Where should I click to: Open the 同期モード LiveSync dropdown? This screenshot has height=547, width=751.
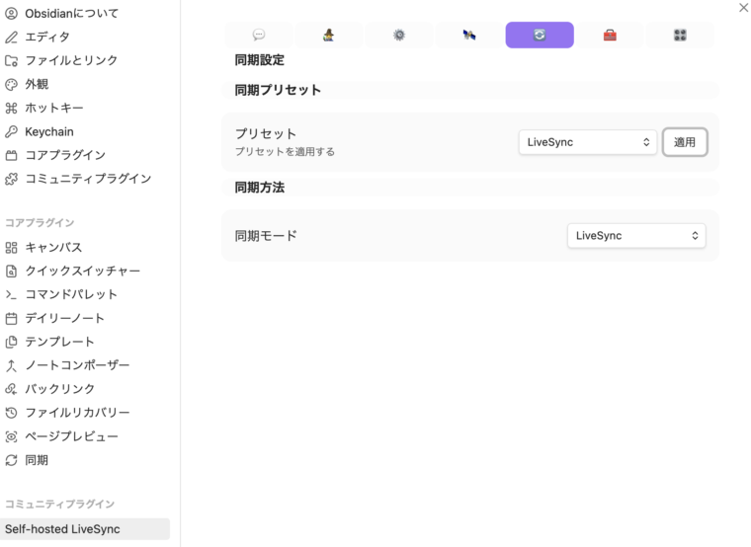(x=636, y=235)
